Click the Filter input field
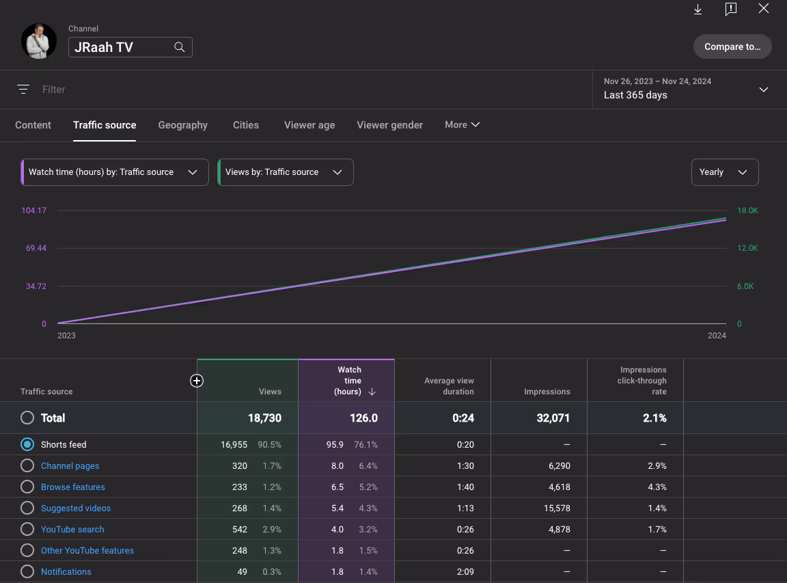 click(312, 90)
